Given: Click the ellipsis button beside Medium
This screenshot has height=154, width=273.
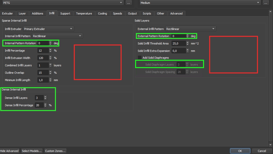Looking at the screenshot, I should 266,3.
